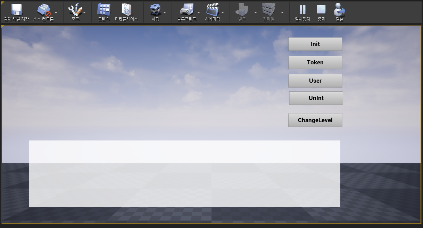Expand the Cinematics dropdown arrow
The width and height of the screenshot is (423, 228).
point(223,12)
